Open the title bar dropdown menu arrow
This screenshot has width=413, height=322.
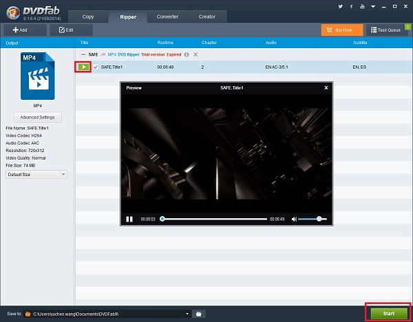373,7
